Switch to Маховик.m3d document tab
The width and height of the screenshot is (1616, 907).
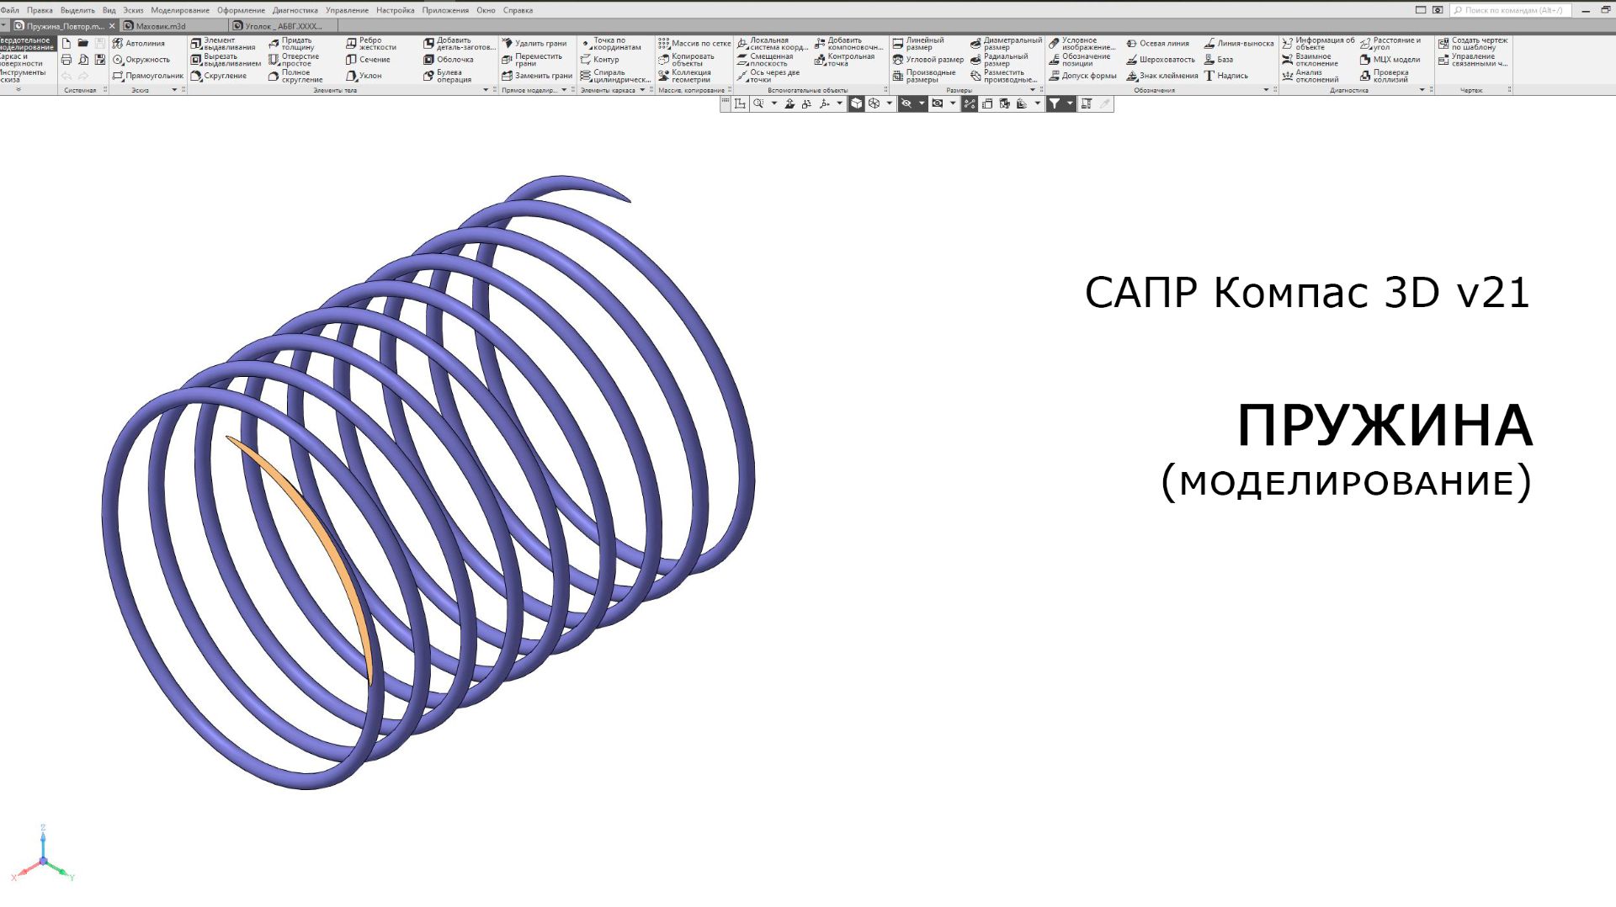[175, 26]
